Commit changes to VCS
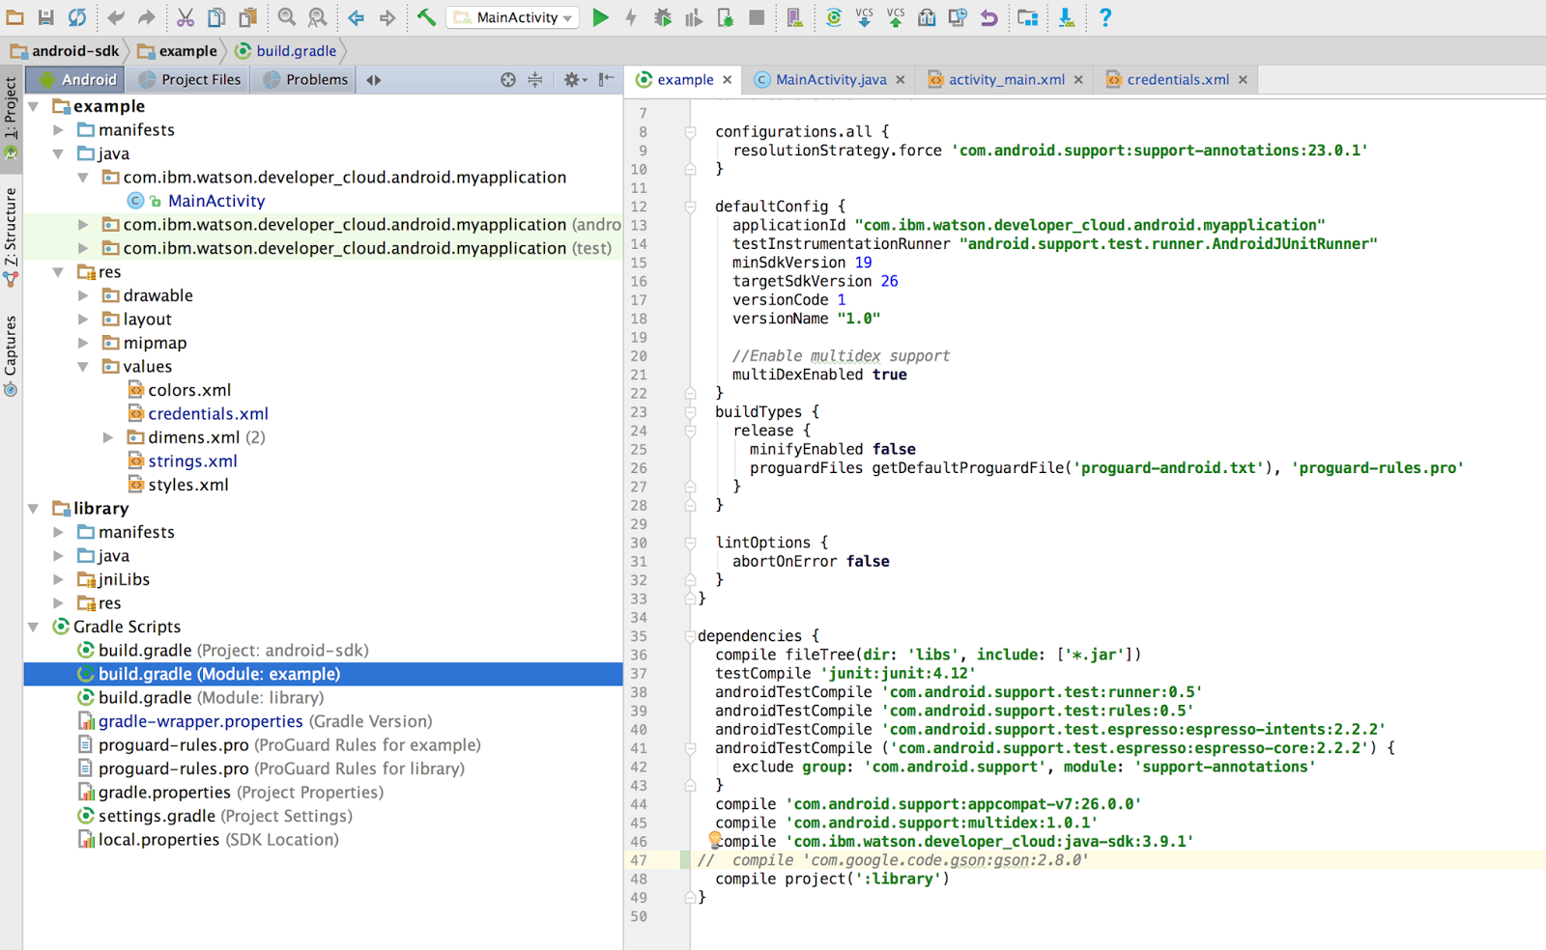Image resolution: width=1546 pixels, height=950 pixels. [x=896, y=17]
